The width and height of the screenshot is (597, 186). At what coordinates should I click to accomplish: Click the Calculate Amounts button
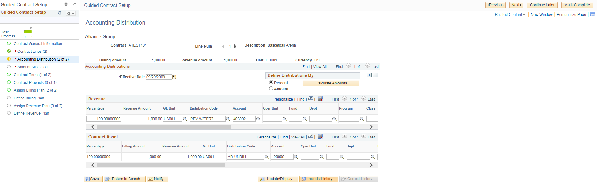[x=331, y=83]
